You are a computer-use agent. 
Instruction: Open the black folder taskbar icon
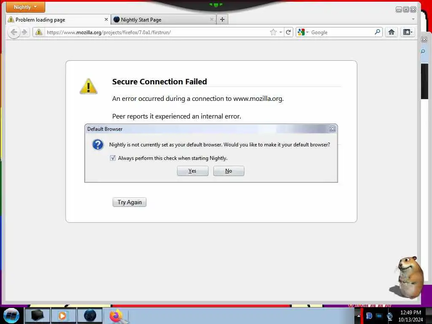pos(37,316)
